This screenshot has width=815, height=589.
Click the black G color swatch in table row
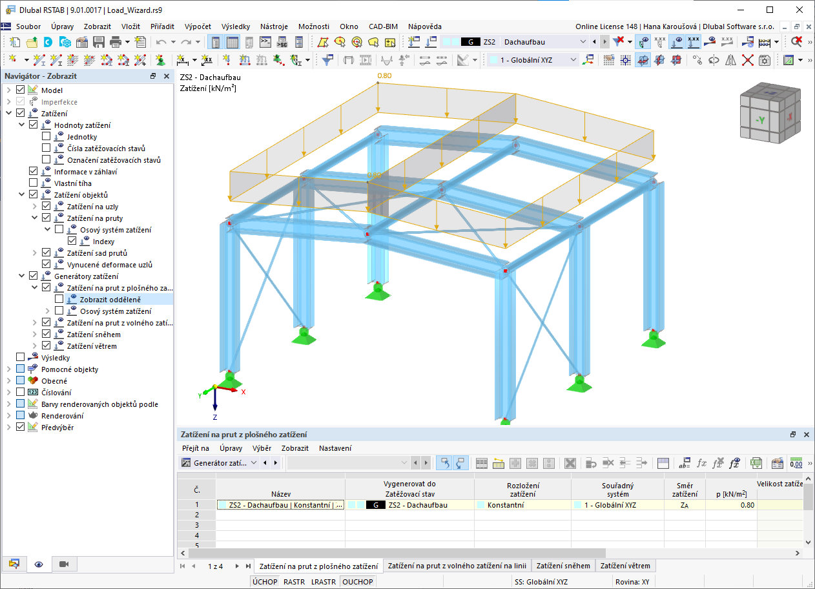point(375,505)
